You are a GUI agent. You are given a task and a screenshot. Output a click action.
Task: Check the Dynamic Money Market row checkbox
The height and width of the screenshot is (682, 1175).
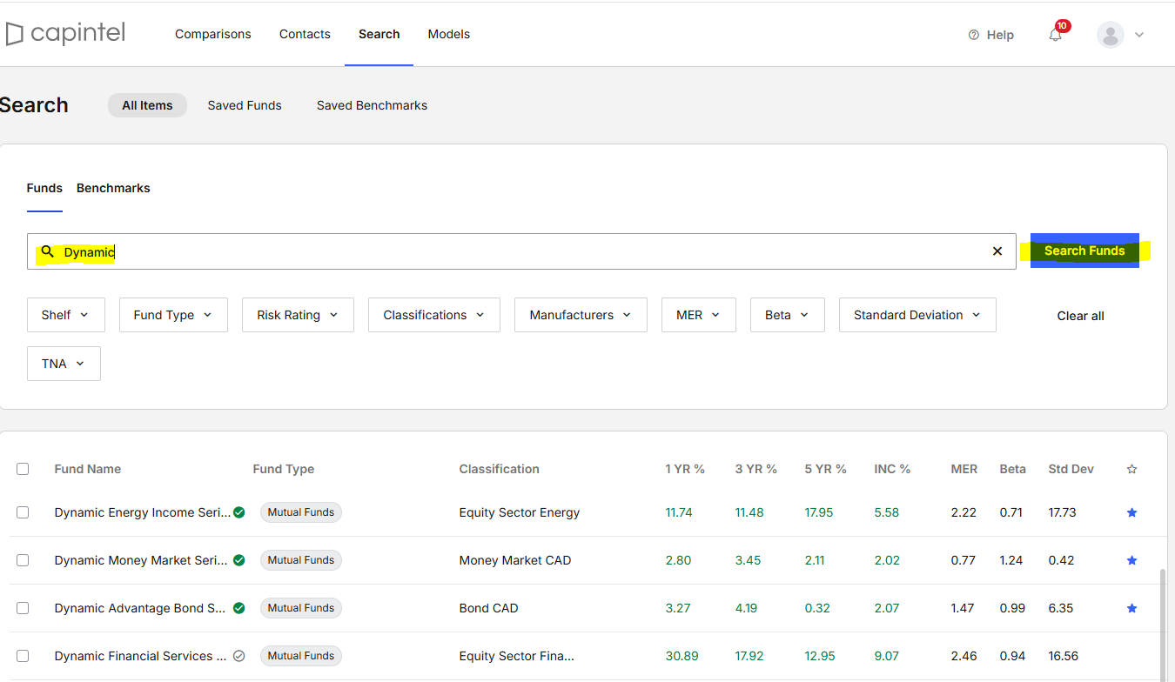pyautogui.click(x=23, y=560)
